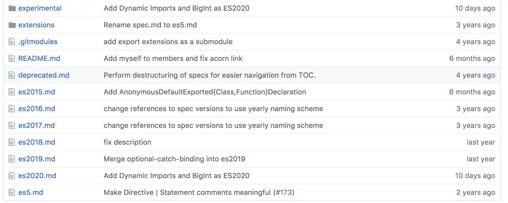This screenshot has height=203, width=508.
Task: Open the es2019.md file
Action: click(37, 159)
